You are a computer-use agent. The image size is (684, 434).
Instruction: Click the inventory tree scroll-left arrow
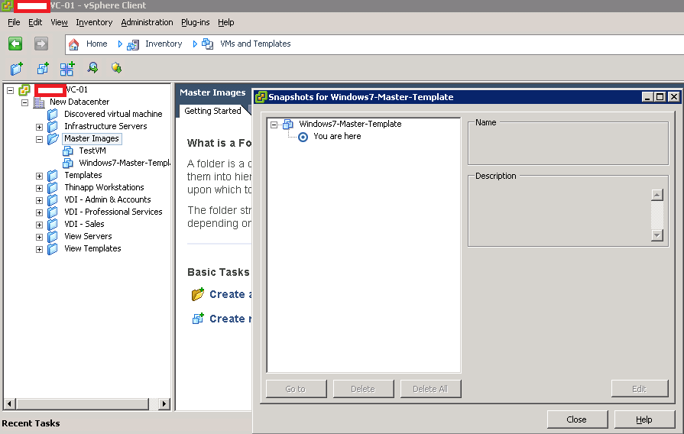(10, 404)
